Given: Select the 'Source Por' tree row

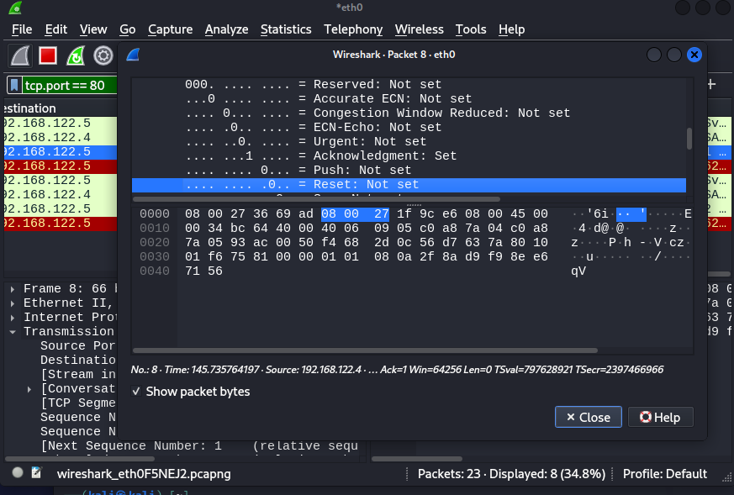Looking at the screenshot, I should click(77, 346).
